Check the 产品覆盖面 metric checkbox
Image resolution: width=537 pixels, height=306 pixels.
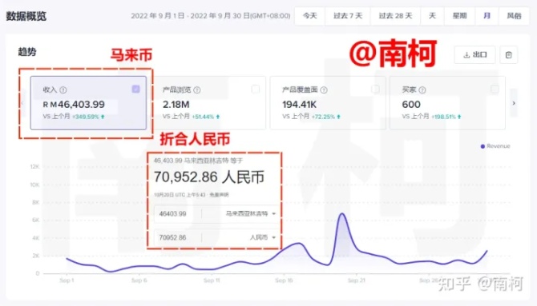click(375, 89)
